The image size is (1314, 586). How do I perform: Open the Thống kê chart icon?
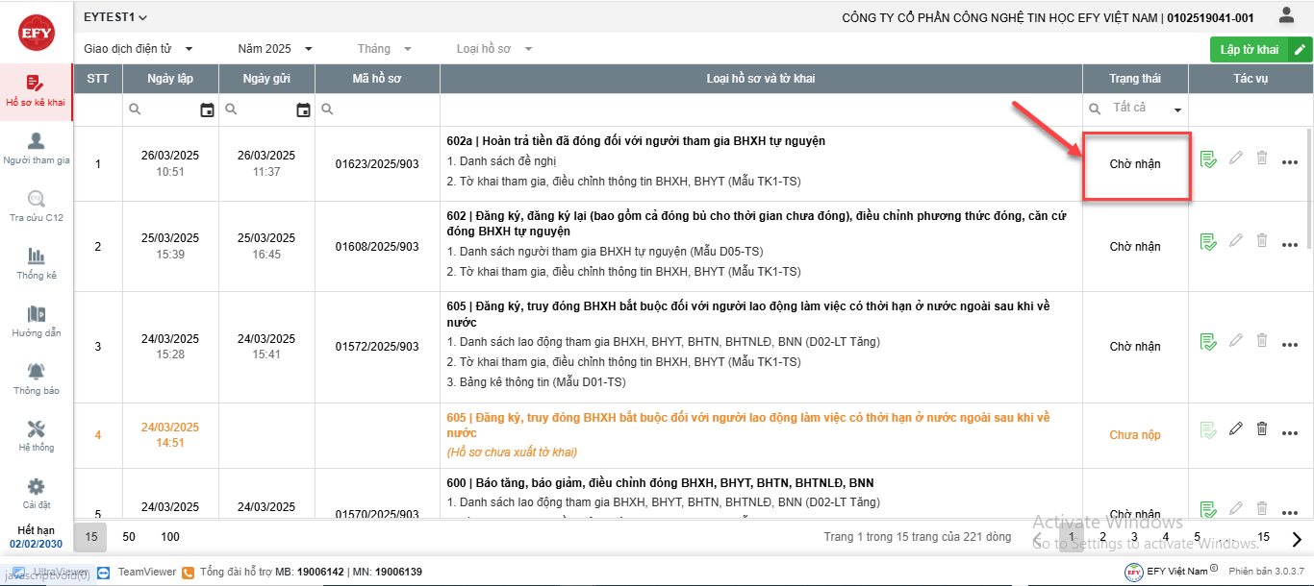click(37, 256)
